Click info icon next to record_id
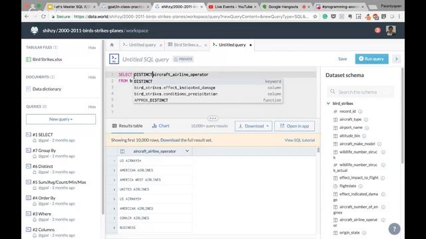Viewport: 426px width, 239px height. [360, 112]
